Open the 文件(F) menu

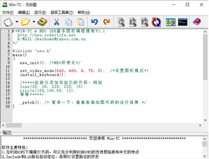tap(8, 13)
